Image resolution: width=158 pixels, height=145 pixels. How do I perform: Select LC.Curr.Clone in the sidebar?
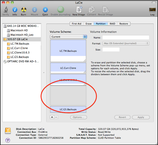[x=22, y=48]
